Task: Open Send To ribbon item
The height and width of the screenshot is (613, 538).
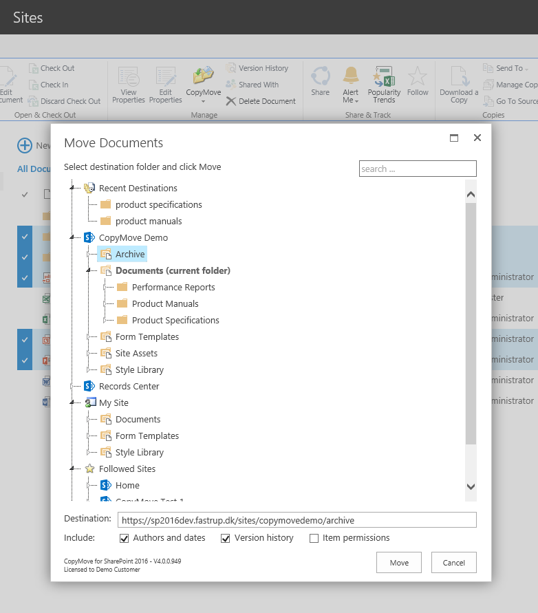Action: [x=506, y=68]
